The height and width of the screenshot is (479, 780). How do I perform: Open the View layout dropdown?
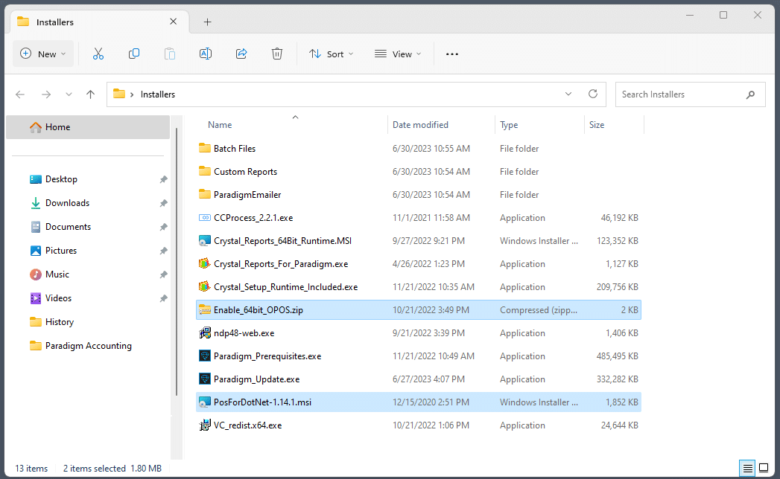[398, 54]
